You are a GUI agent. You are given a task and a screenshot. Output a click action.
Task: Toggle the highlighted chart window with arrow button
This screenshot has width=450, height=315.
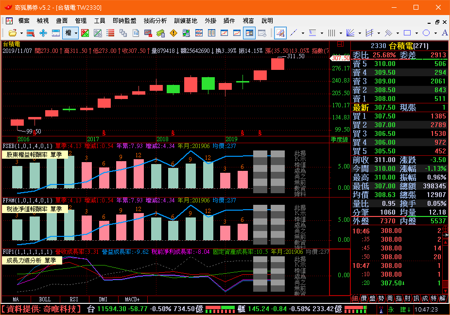249,33
